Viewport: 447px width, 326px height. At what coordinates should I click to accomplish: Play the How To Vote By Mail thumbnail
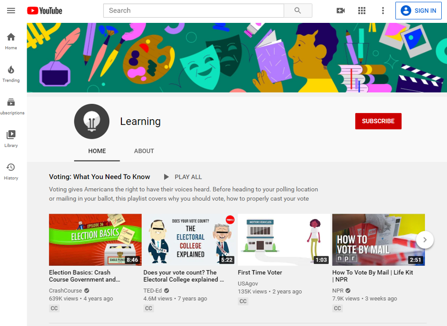[379, 240]
